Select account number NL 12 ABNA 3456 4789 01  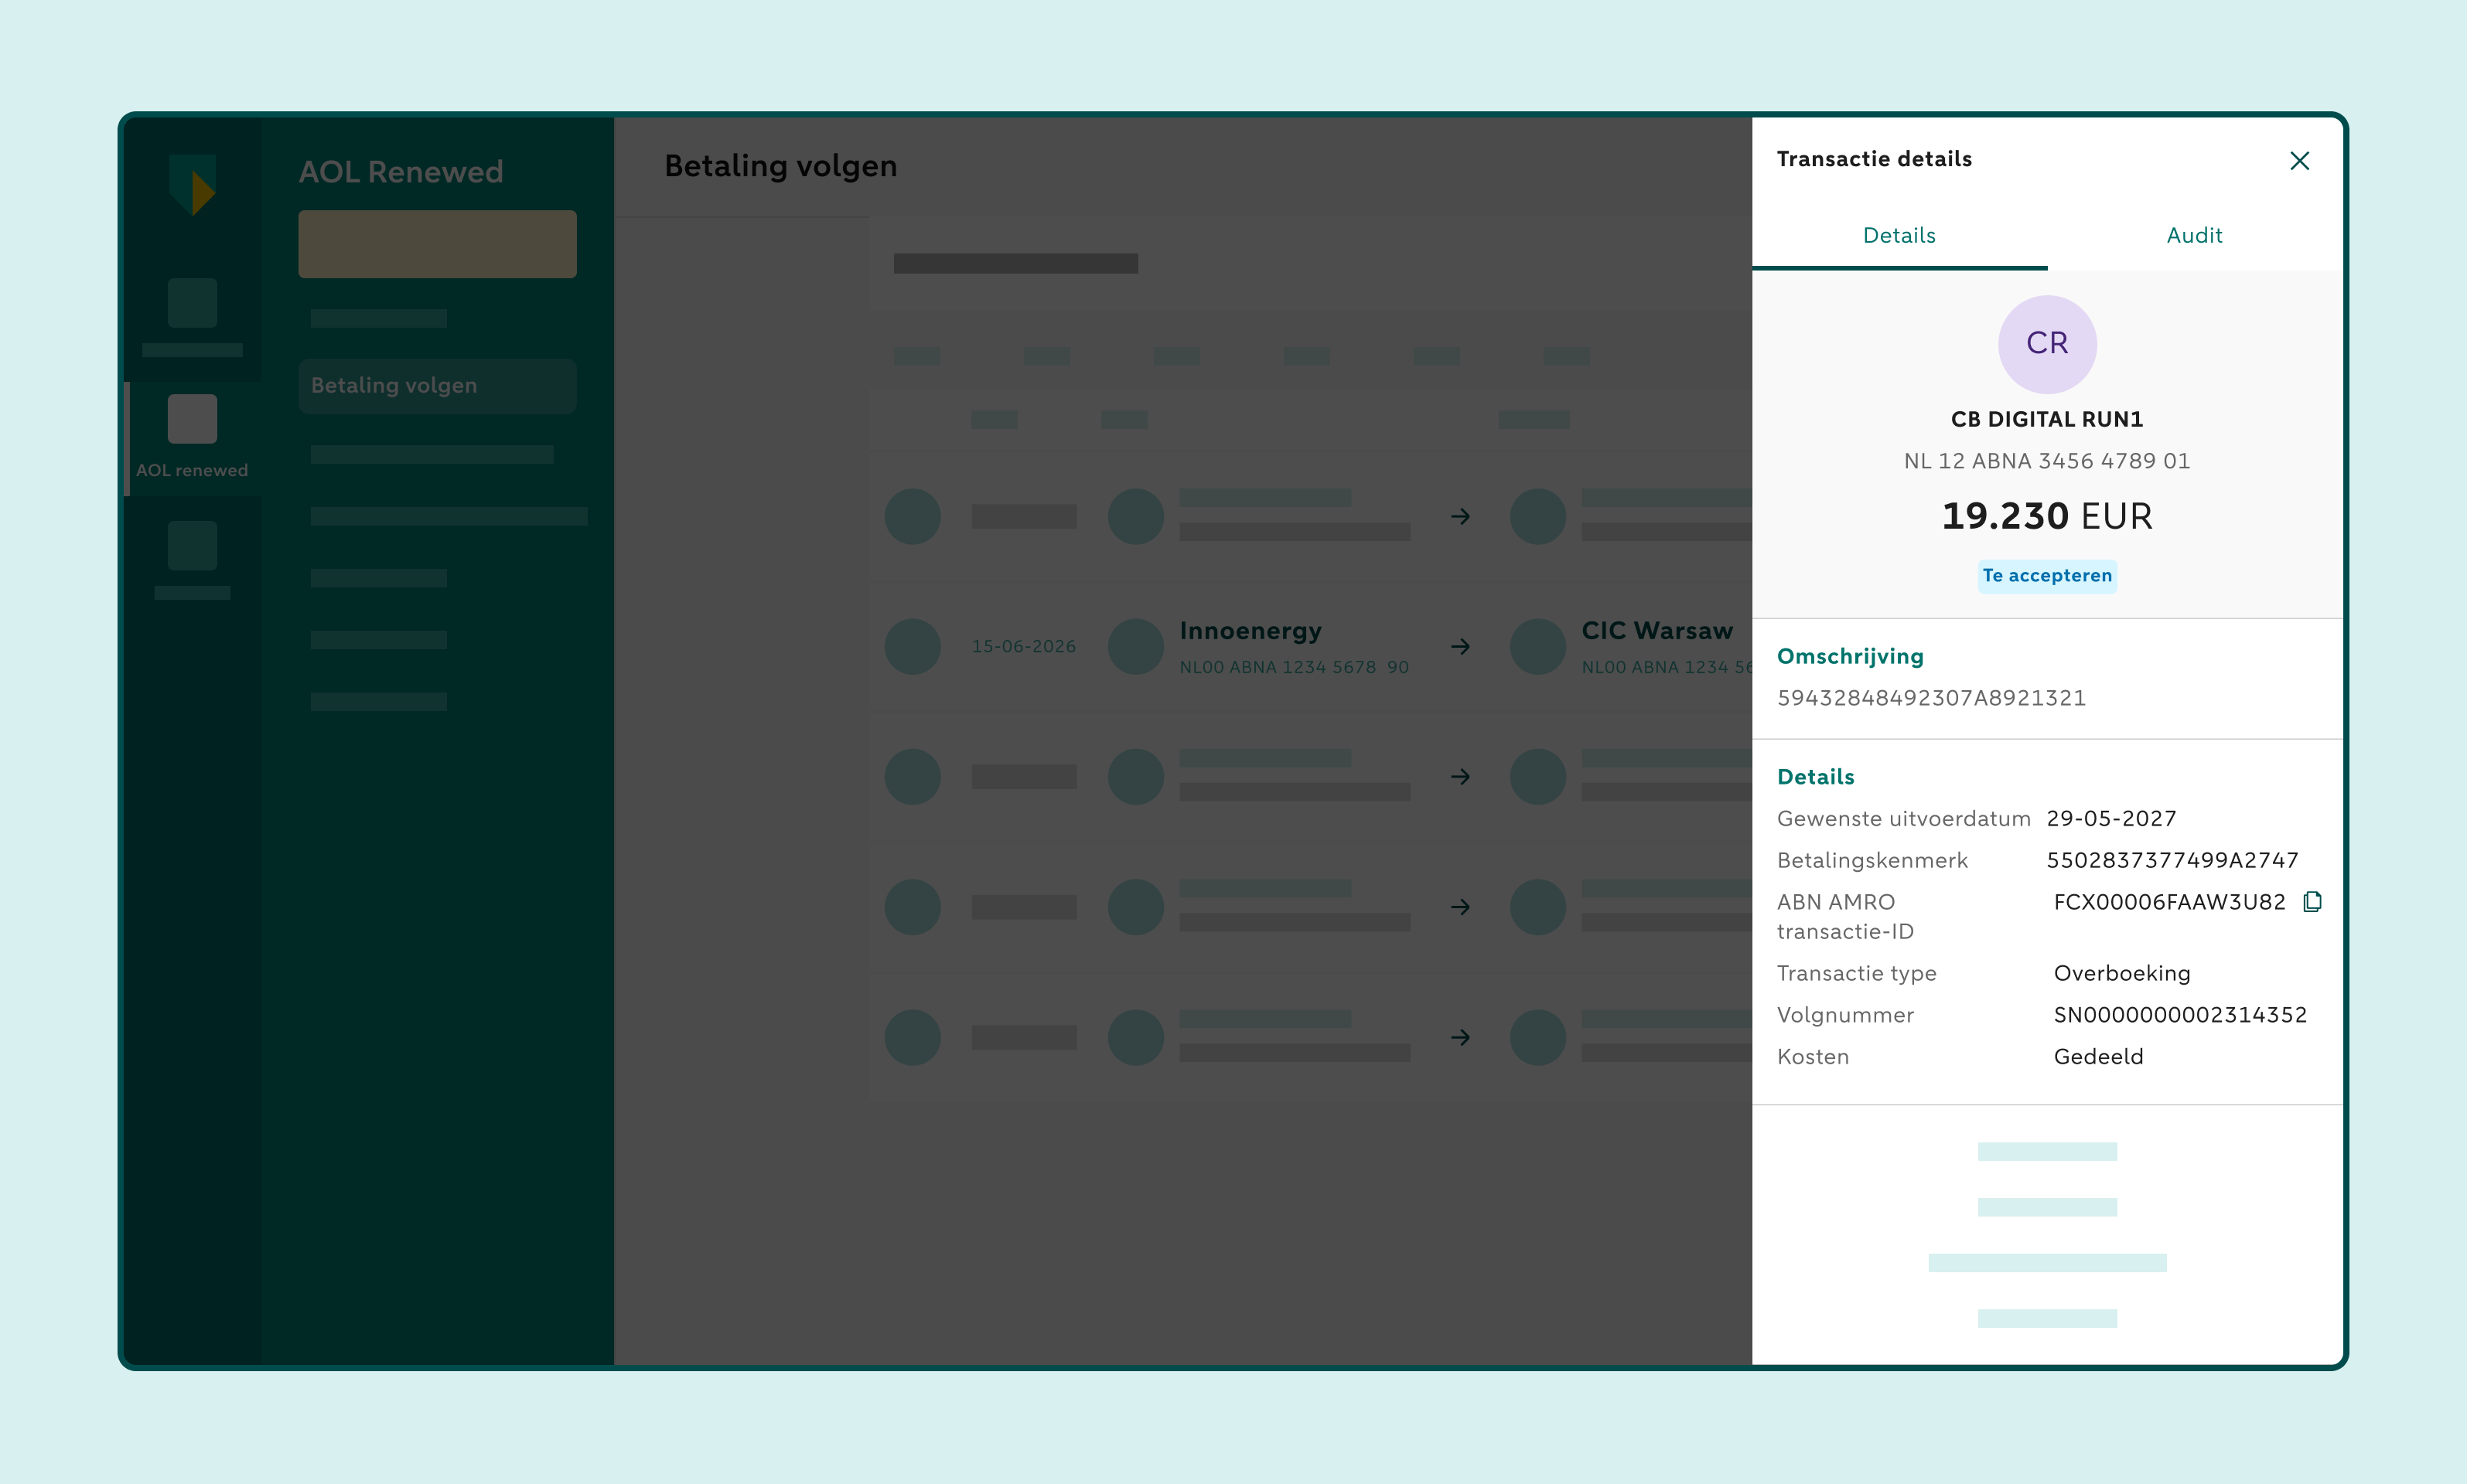[2047, 461]
